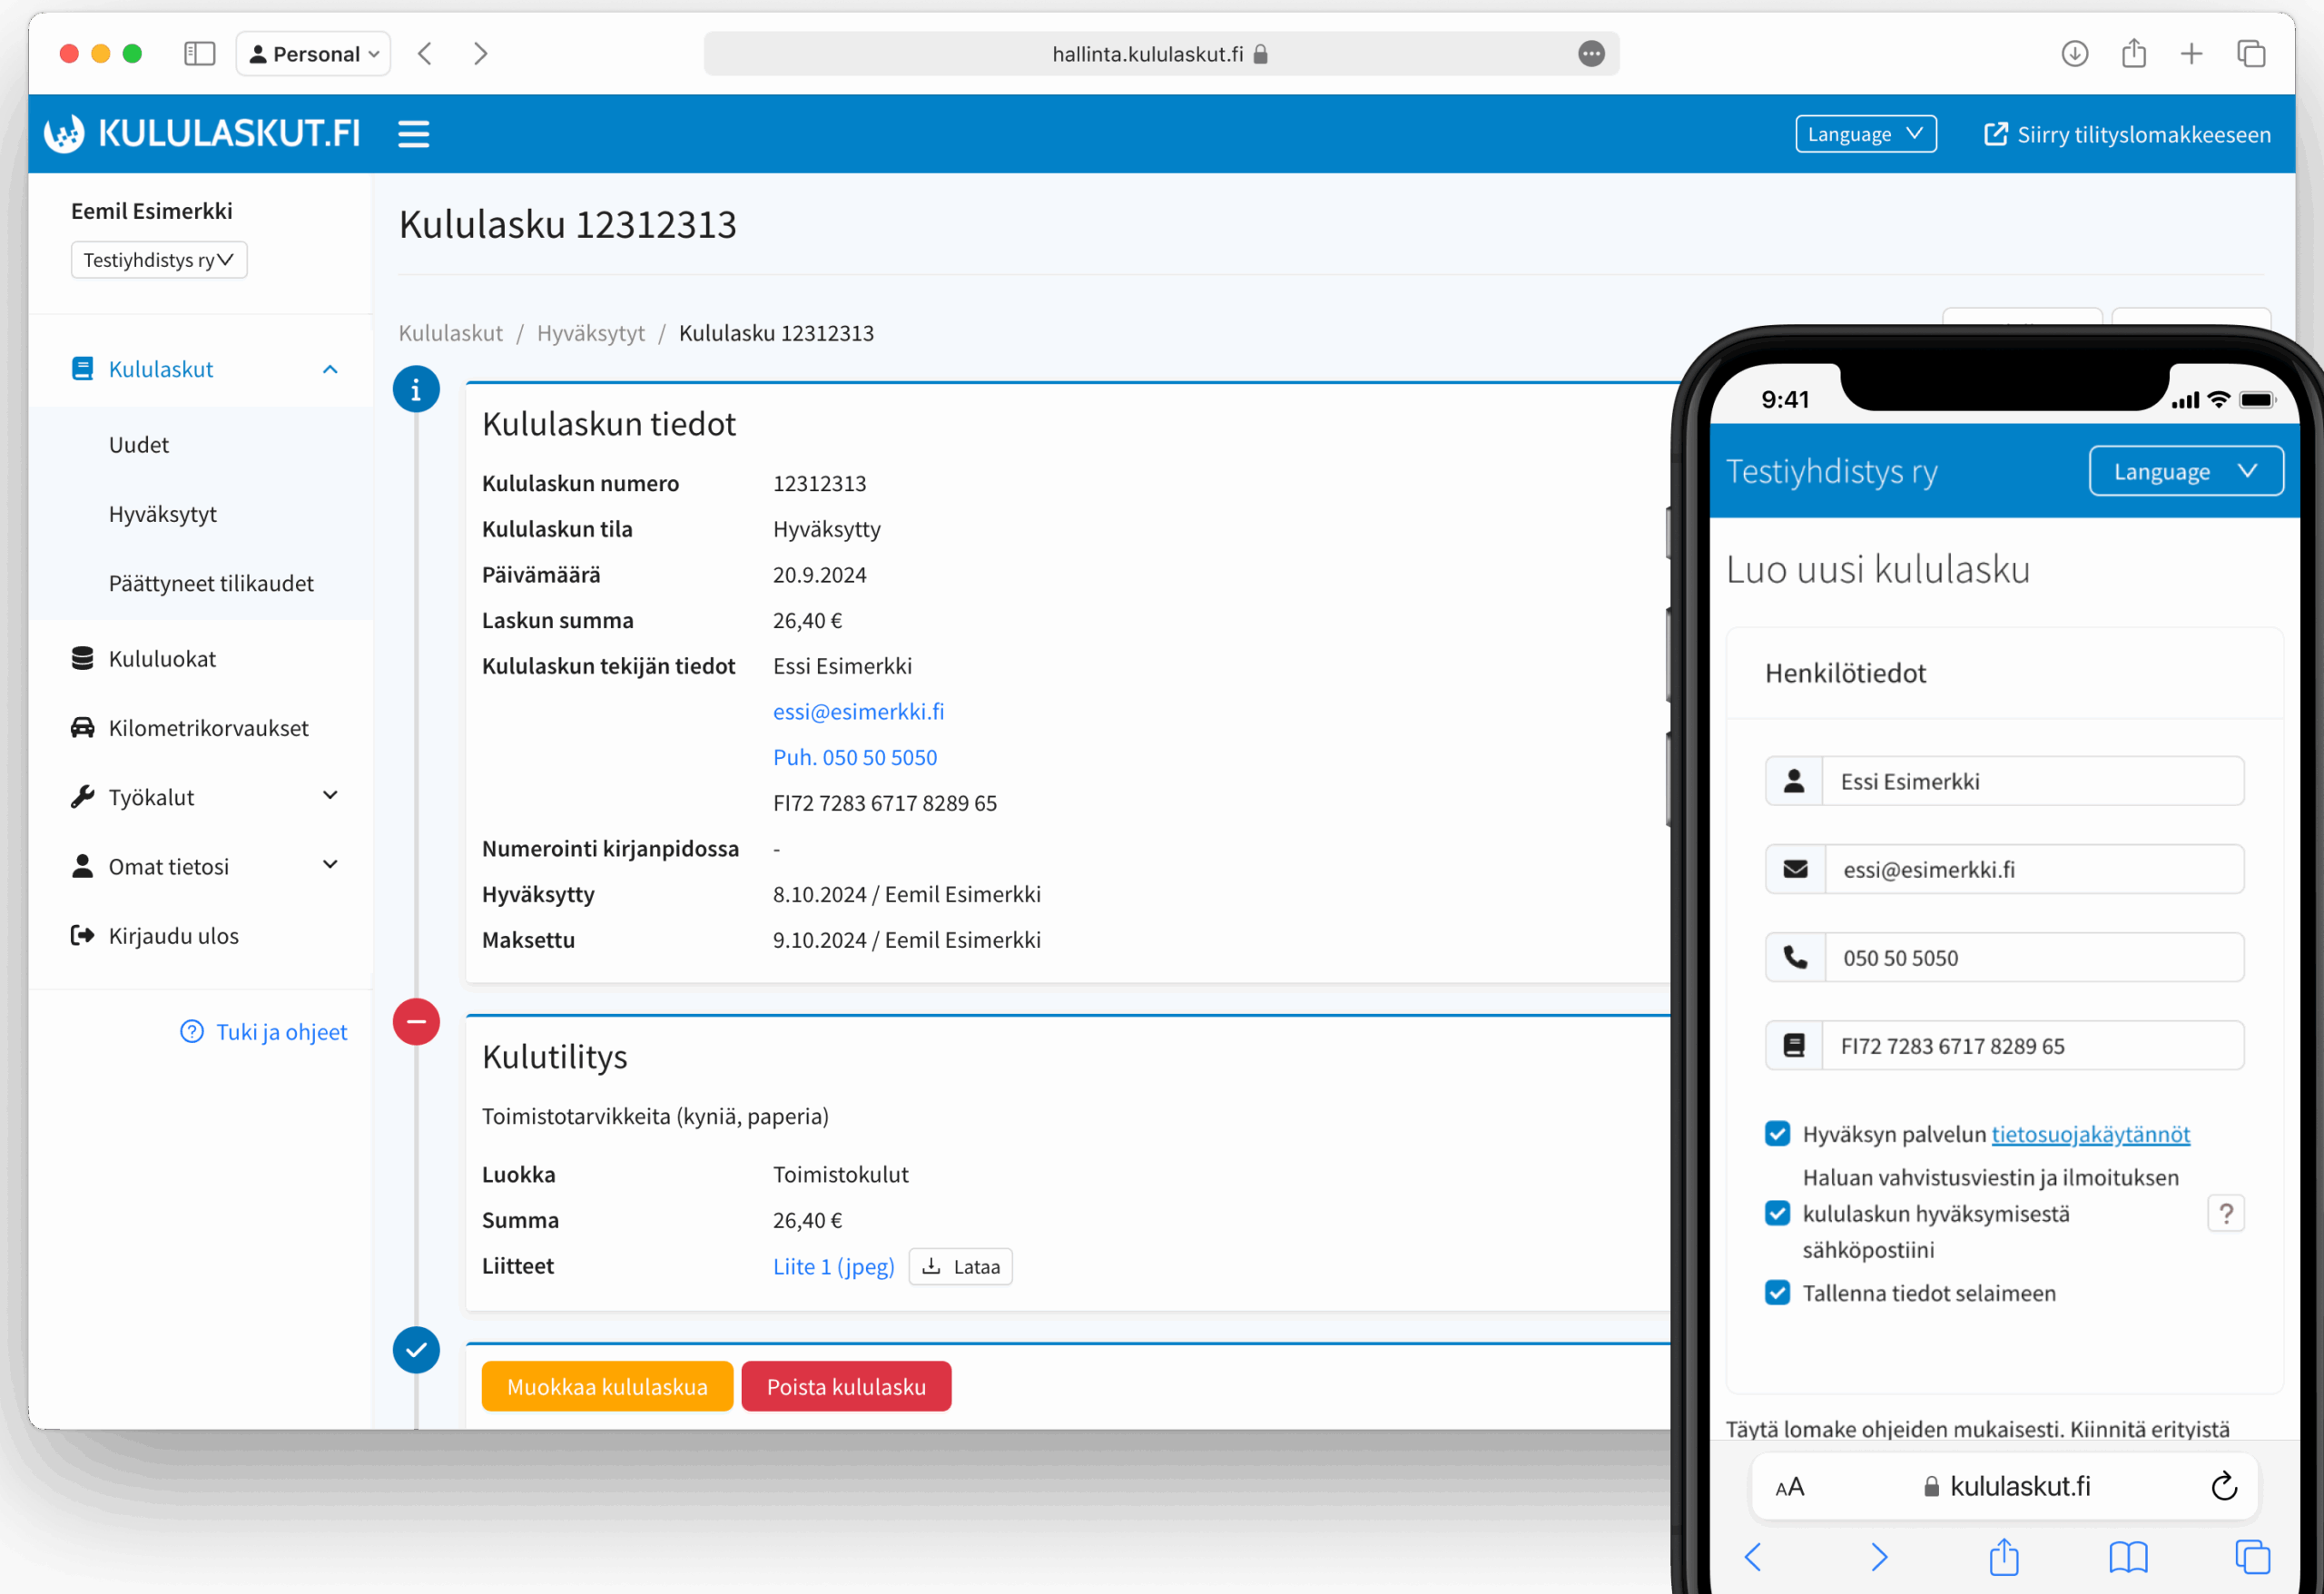Image resolution: width=2324 pixels, height=1594 pixels.
Task: Click the desktop Safari share icon
Action: [x=2134, y=53]
